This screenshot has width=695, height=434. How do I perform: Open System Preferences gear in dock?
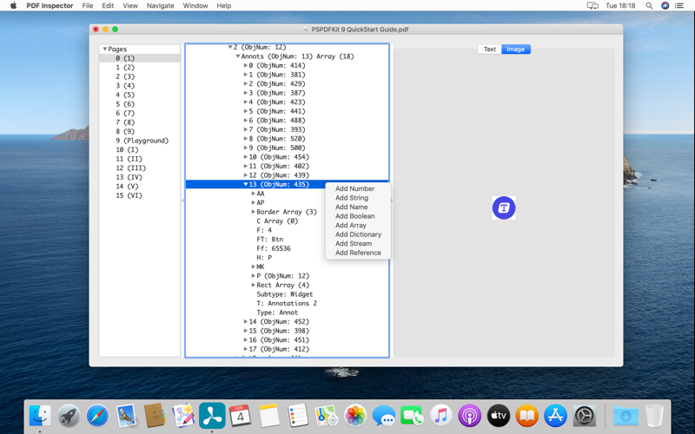coord(584,416)
